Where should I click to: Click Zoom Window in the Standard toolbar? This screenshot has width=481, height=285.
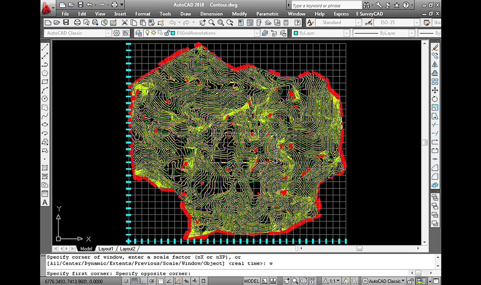[x=221, y=23]
